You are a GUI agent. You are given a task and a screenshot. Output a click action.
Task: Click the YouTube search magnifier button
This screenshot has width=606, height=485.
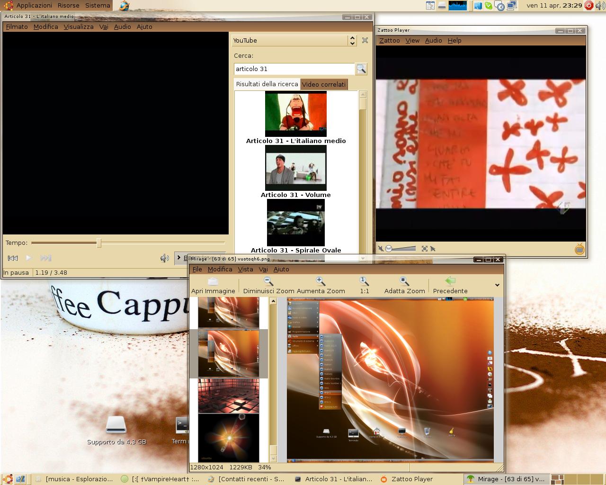(361, 69)
